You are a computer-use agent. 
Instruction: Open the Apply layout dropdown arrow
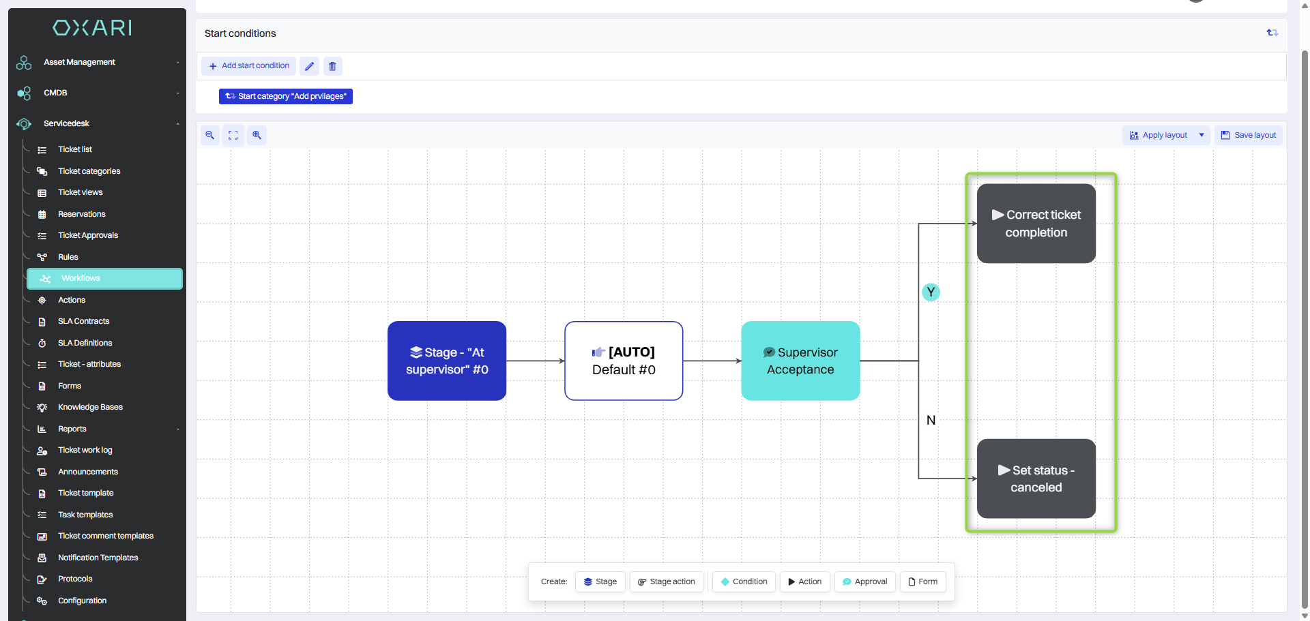tap(1202, 135)
